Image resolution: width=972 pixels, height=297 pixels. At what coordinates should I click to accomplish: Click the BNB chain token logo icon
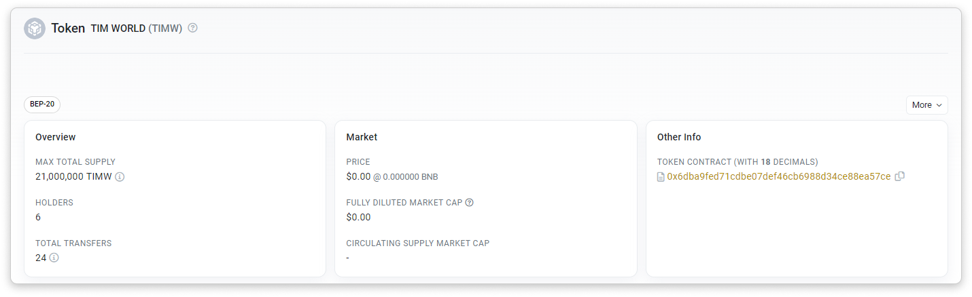pyautogui.click(x=35, y=28)
